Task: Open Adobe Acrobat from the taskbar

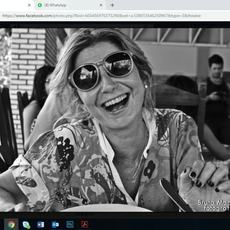Action: click(85, 224)
